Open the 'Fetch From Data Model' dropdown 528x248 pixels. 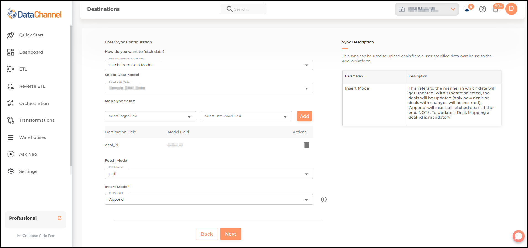coord(209,65)
